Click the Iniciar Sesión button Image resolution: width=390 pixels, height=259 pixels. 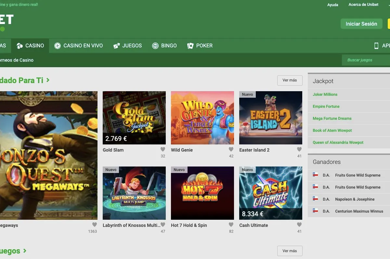click(361, 24)
